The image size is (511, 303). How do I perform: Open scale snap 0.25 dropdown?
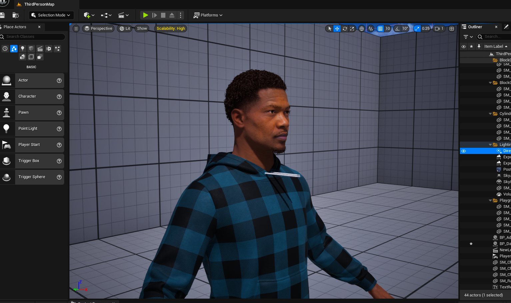[426, 29]
